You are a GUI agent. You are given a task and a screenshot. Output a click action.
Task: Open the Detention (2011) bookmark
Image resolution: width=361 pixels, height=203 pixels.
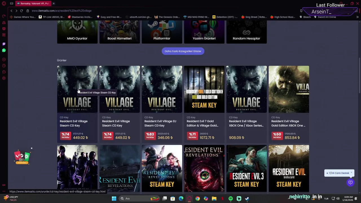225,17
